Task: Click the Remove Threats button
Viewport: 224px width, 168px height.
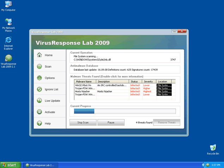Action: coord(167,122)
